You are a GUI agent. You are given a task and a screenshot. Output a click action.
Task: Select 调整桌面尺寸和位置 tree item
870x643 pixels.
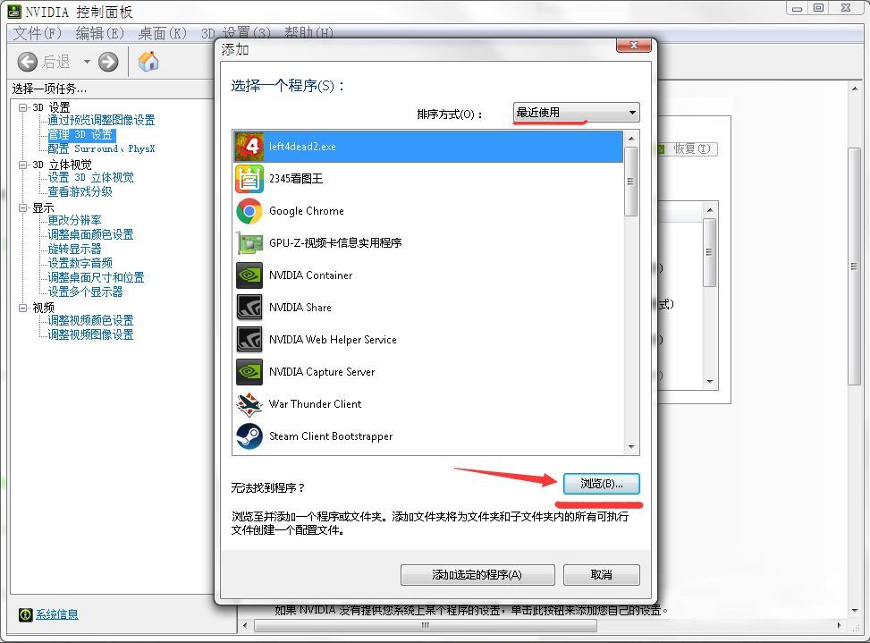tap(96, 277)
